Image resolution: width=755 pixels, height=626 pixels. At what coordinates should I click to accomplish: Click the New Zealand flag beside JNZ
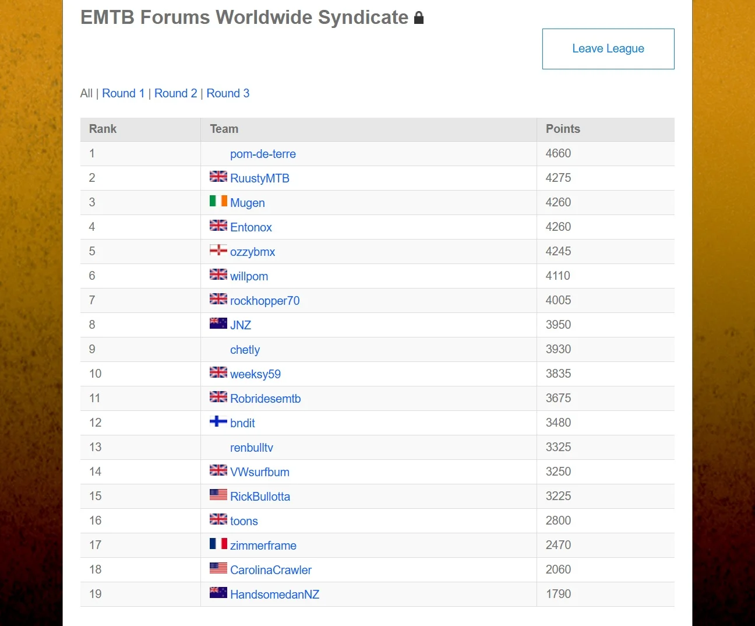pos(218,323)
